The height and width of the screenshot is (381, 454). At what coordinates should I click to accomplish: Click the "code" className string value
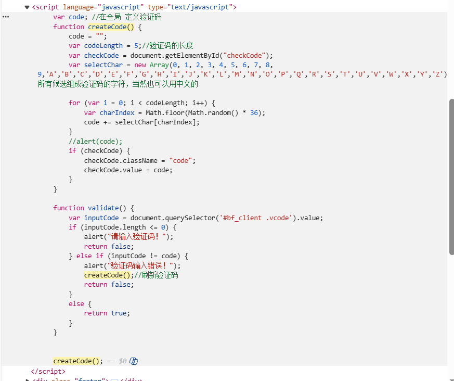click(182, 160)
